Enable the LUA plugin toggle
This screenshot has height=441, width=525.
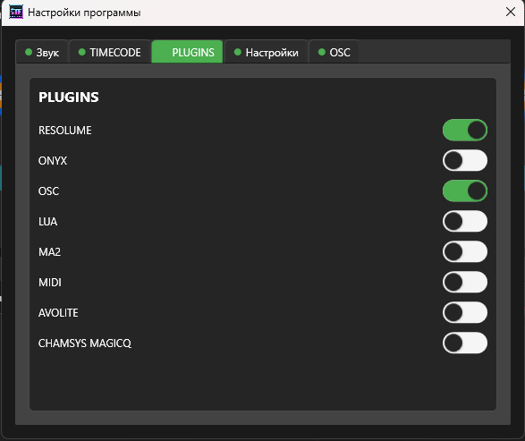pos(465,221)
